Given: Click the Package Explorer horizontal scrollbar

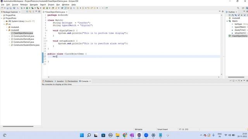Looking at the screenshot, I should (18, 126).
